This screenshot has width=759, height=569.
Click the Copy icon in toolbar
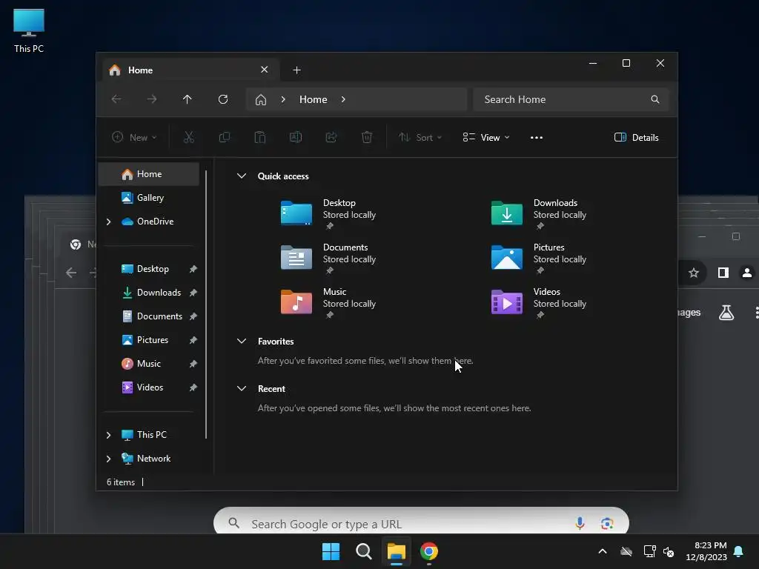224,137
